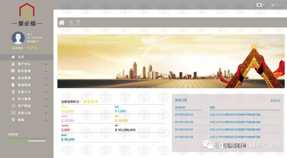Click the 客服 phone icon
The height and width of the screenshot is (158, 287).
coord(13,120)
